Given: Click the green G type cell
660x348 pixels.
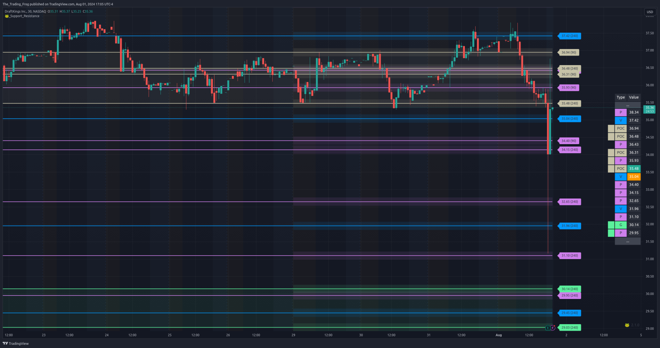Looking at the screenshot, I should [x=621, y=225].
